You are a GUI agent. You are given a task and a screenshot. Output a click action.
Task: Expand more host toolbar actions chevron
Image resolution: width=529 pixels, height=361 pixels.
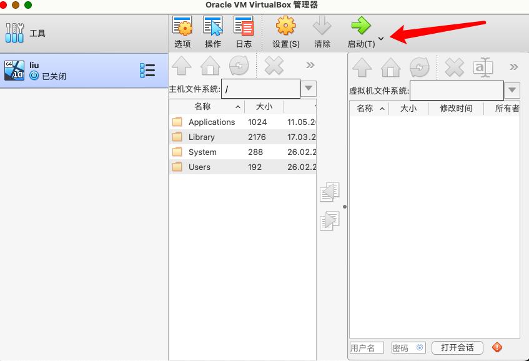click(310, 65)
